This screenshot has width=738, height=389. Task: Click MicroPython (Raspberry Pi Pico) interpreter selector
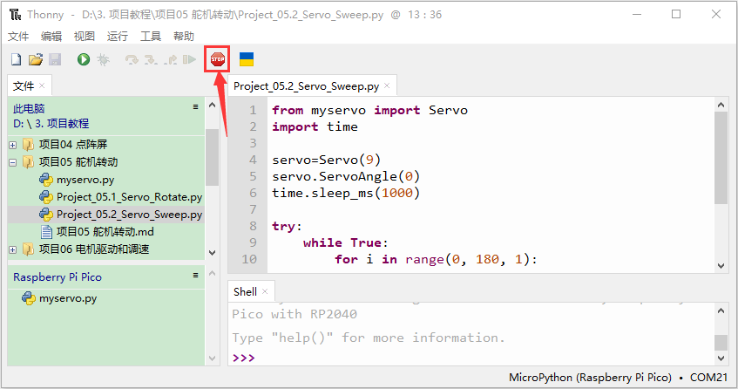[x=590, y=378]
